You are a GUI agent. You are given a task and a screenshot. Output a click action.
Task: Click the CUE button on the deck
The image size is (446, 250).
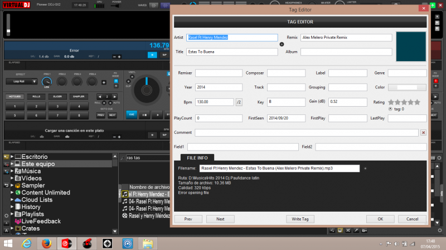tap(132, 114)
